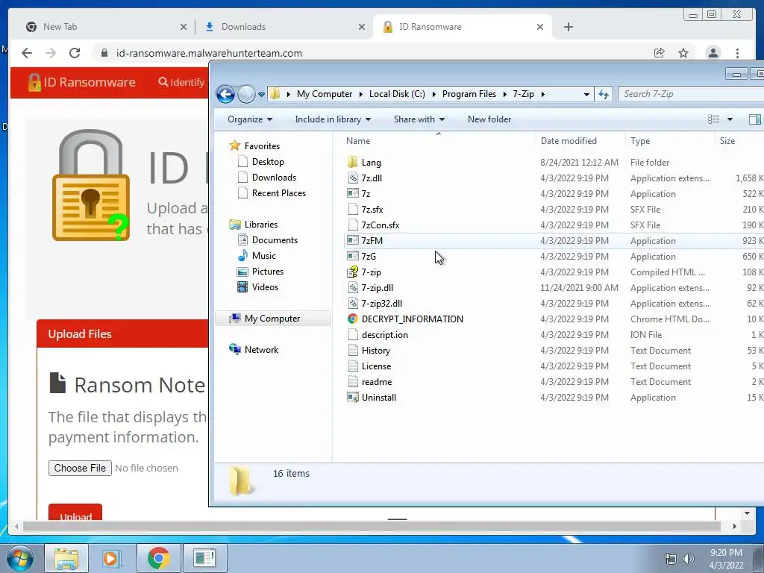Select the readme text document
The width and height of the screenshot is (764, 573).
click(x=377, y=381)
